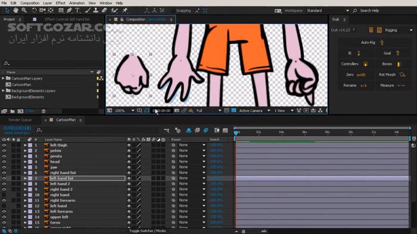The image size is (417, 234).
Task: Open the Layer menu
Action: (x=48, y=3)
